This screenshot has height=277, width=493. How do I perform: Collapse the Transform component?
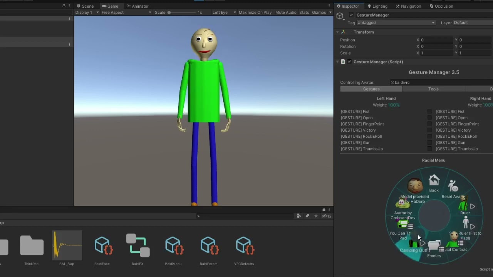[337, 32]
